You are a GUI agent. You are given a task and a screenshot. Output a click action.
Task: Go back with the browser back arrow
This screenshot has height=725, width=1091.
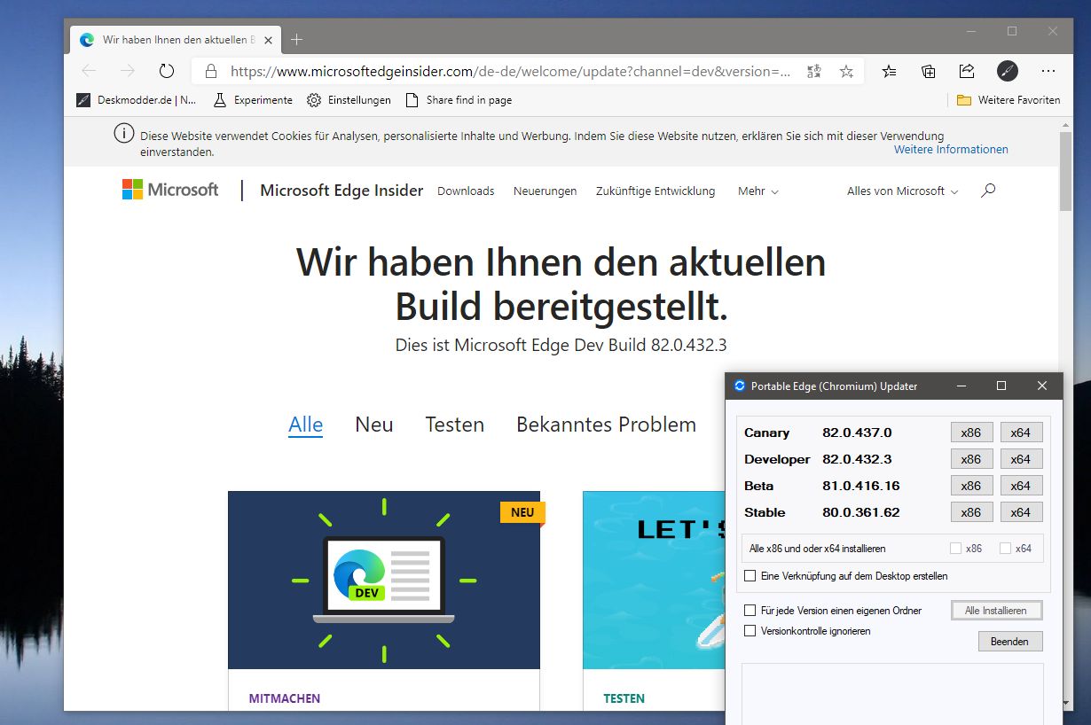pyautogui.click(x=89, y=71)
